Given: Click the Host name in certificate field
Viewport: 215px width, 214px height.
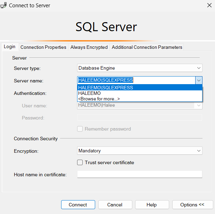Looking at the screenshot, I should [x=140, y=174].
